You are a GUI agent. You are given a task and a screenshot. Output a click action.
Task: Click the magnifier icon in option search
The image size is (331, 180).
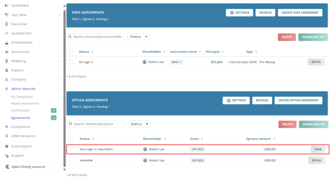pyautogui.click(x=71, y=124)
